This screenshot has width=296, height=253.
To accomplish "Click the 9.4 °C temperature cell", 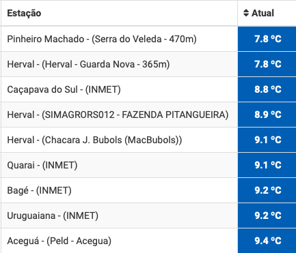I will (x=267, y=241).
